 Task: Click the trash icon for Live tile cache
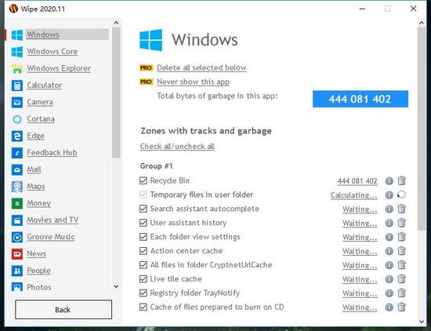click(401, 279)
